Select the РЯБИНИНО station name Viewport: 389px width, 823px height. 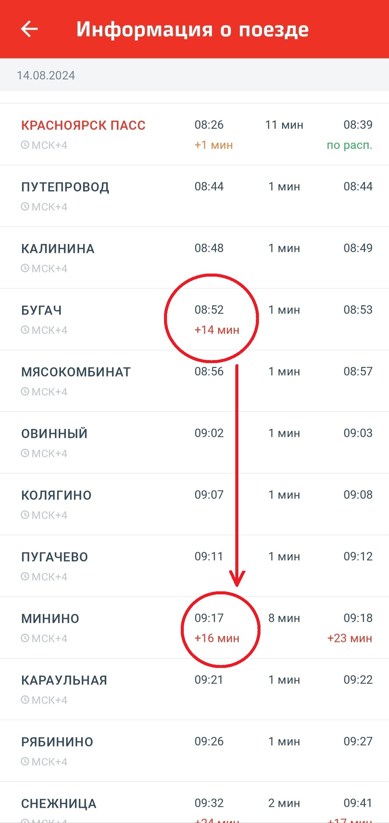(x=57, y=742)
